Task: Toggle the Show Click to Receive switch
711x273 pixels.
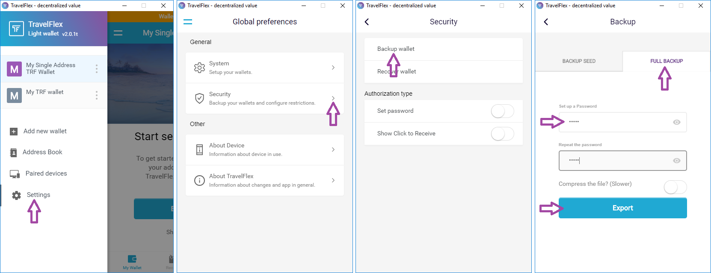Action: coord(502,134)
